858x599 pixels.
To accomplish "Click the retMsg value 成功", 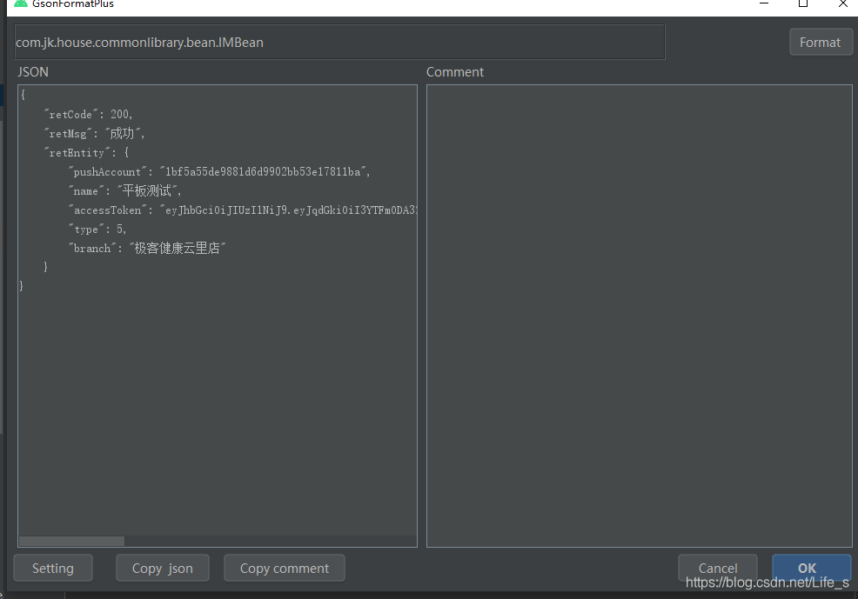I will pyautogui.click(x=124, y=133).
